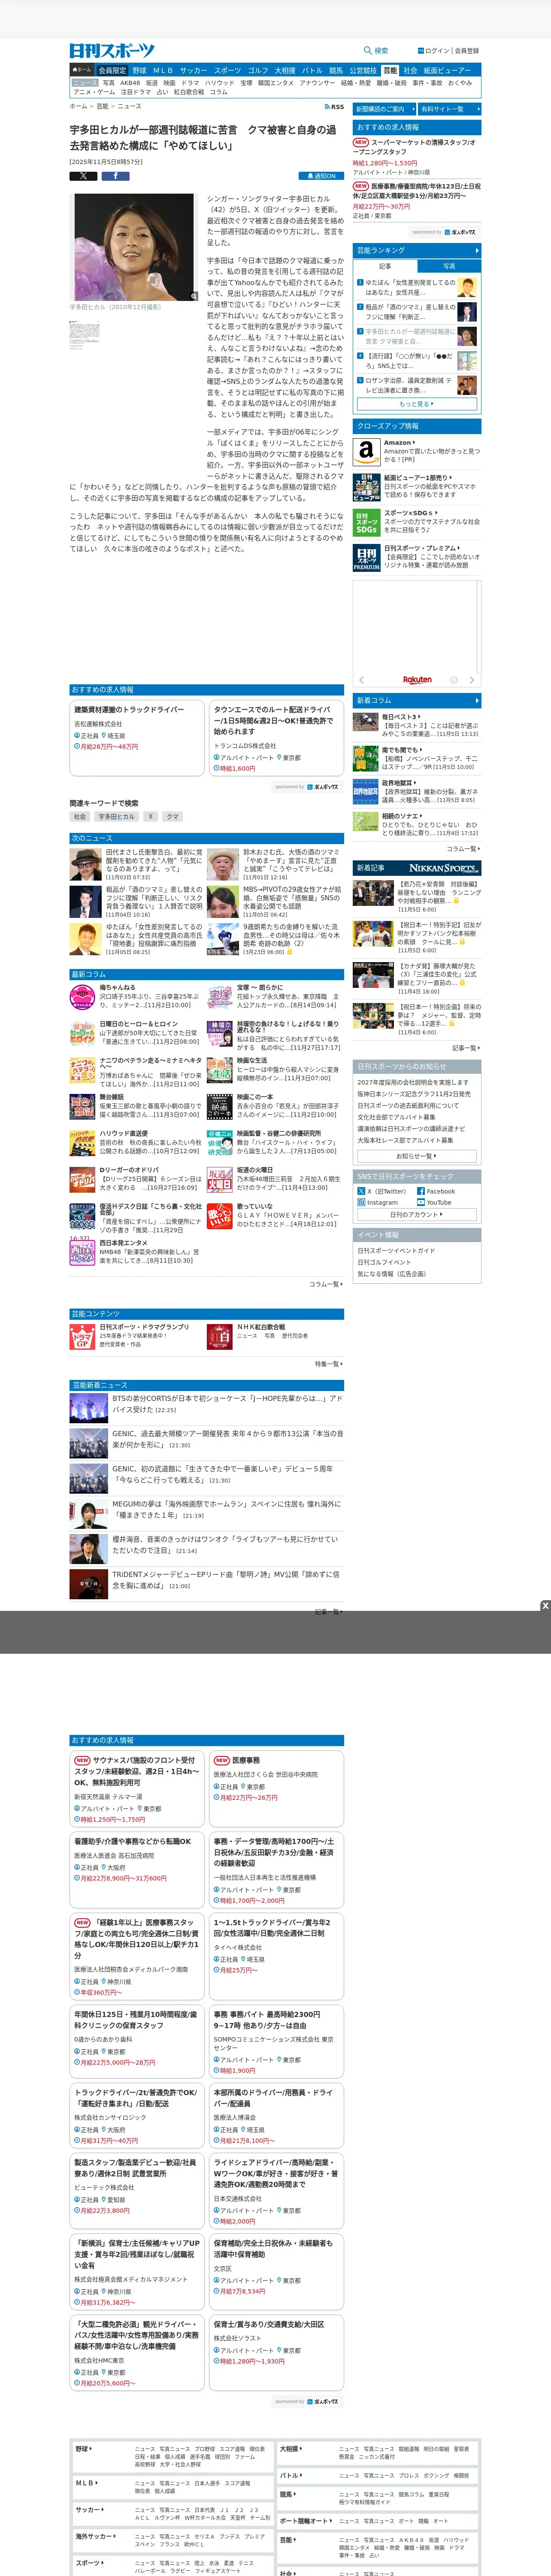The image size is (551, 2576).
Task: Click the Amazon logo icon
Action: [x=366, y=452]
